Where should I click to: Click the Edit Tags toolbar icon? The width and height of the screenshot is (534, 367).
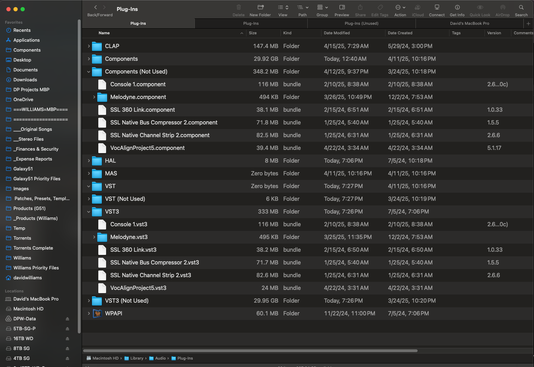click(380, 7)
